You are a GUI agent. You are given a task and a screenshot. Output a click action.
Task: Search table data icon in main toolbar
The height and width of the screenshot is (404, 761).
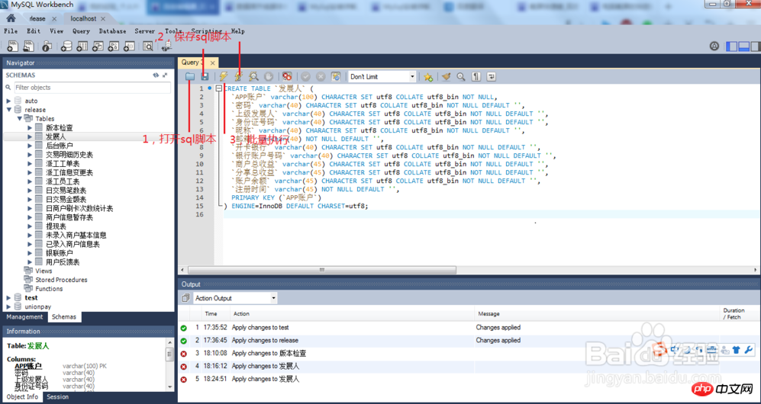[x=148, y=46]
